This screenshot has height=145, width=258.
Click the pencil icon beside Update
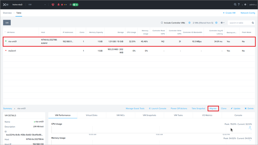coord(232,109)
